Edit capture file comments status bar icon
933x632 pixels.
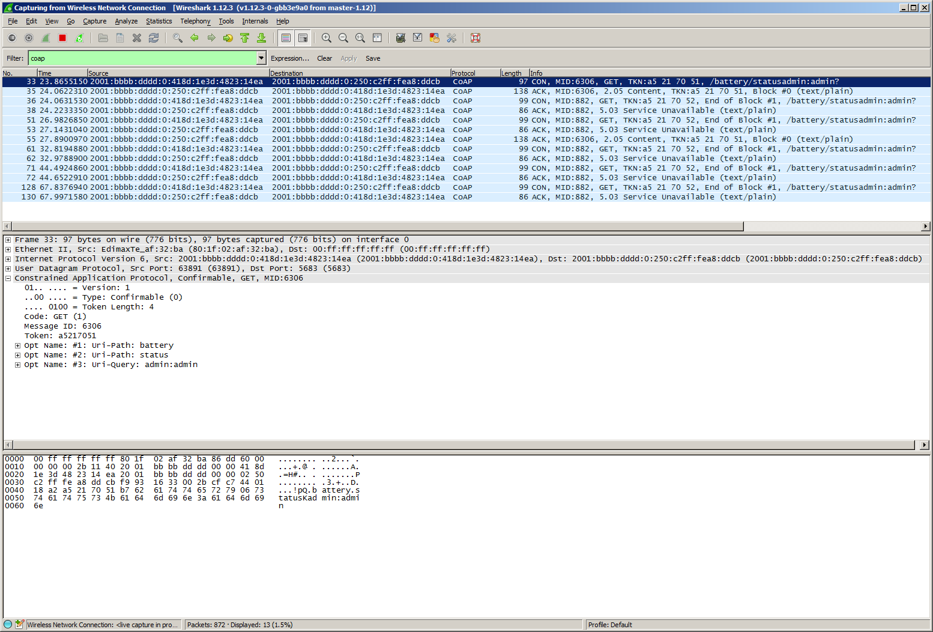tap(19, 624)
